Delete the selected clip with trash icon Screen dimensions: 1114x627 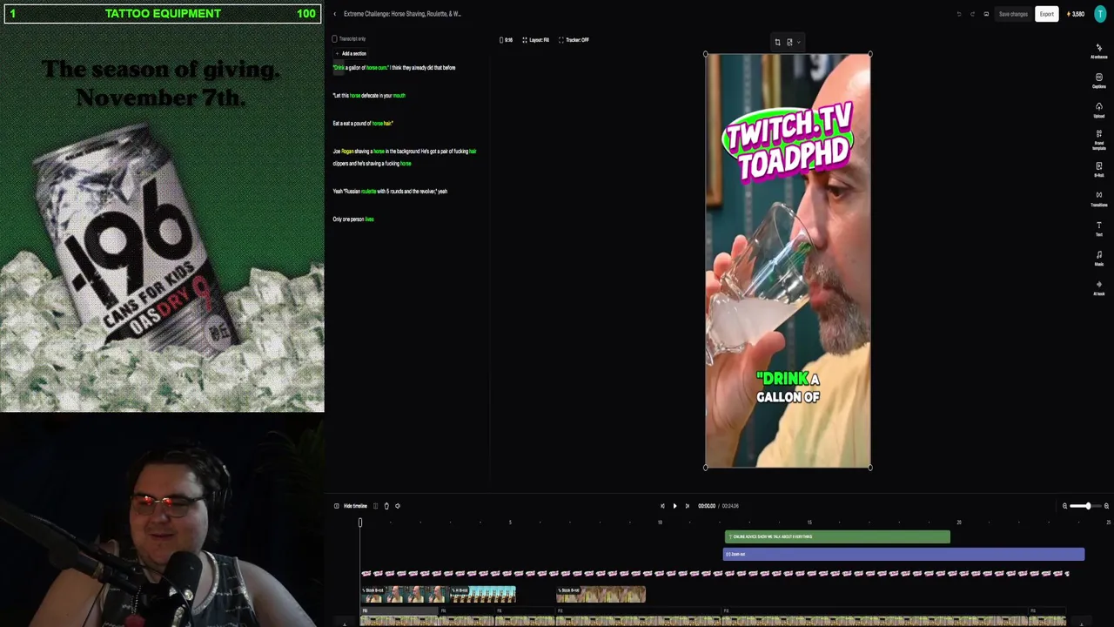click(386, 506)
